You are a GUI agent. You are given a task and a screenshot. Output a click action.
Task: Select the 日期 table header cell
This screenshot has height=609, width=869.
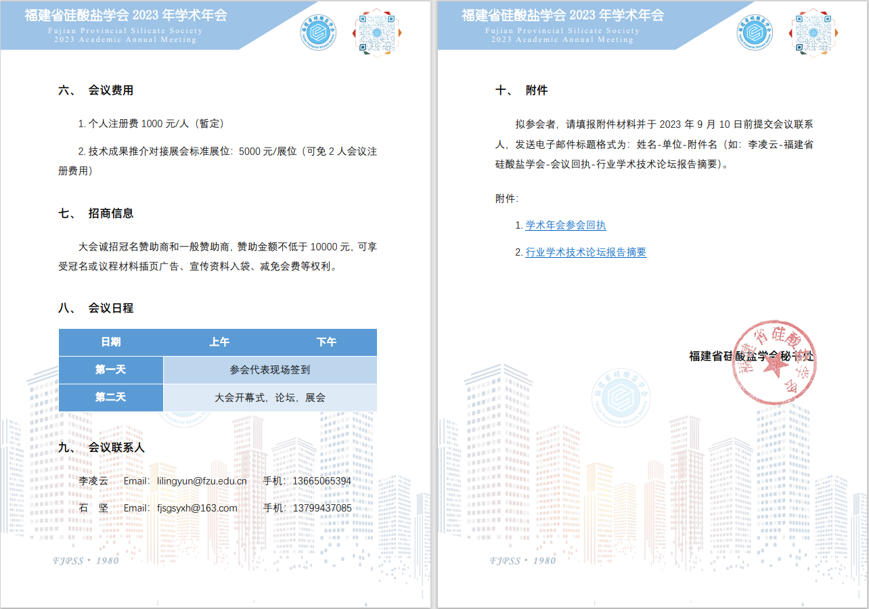(x=111, y=342)
